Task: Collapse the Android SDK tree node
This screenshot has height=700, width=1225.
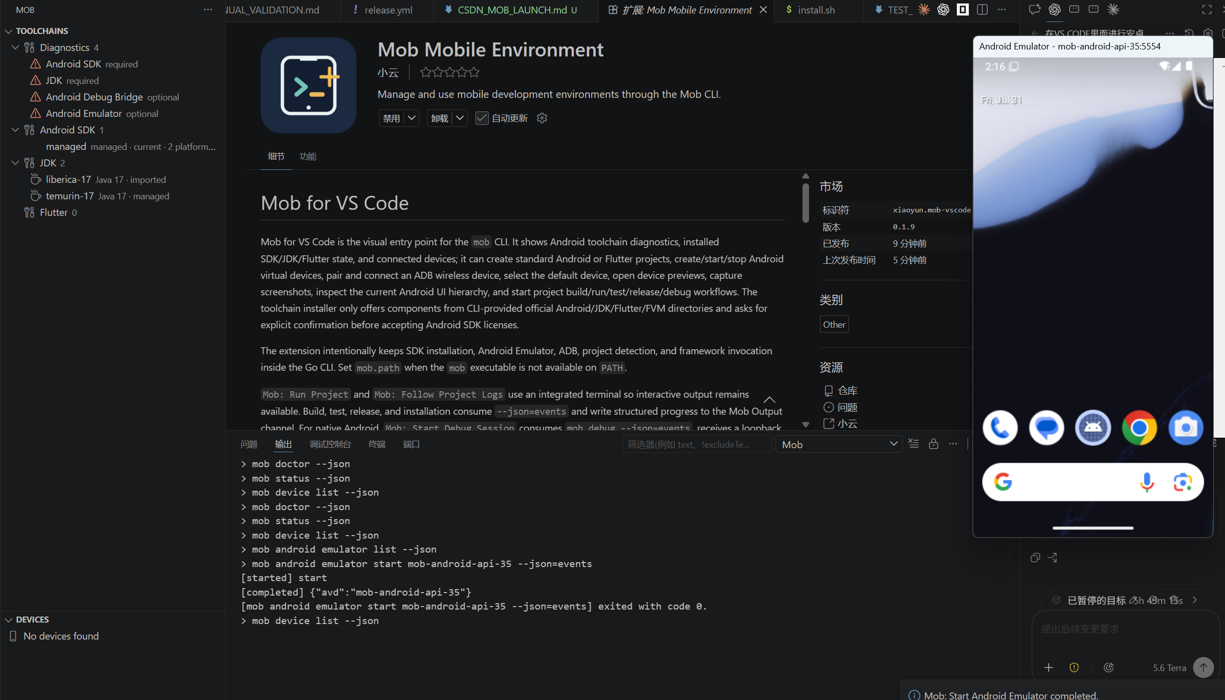Action: coord(15,130)
